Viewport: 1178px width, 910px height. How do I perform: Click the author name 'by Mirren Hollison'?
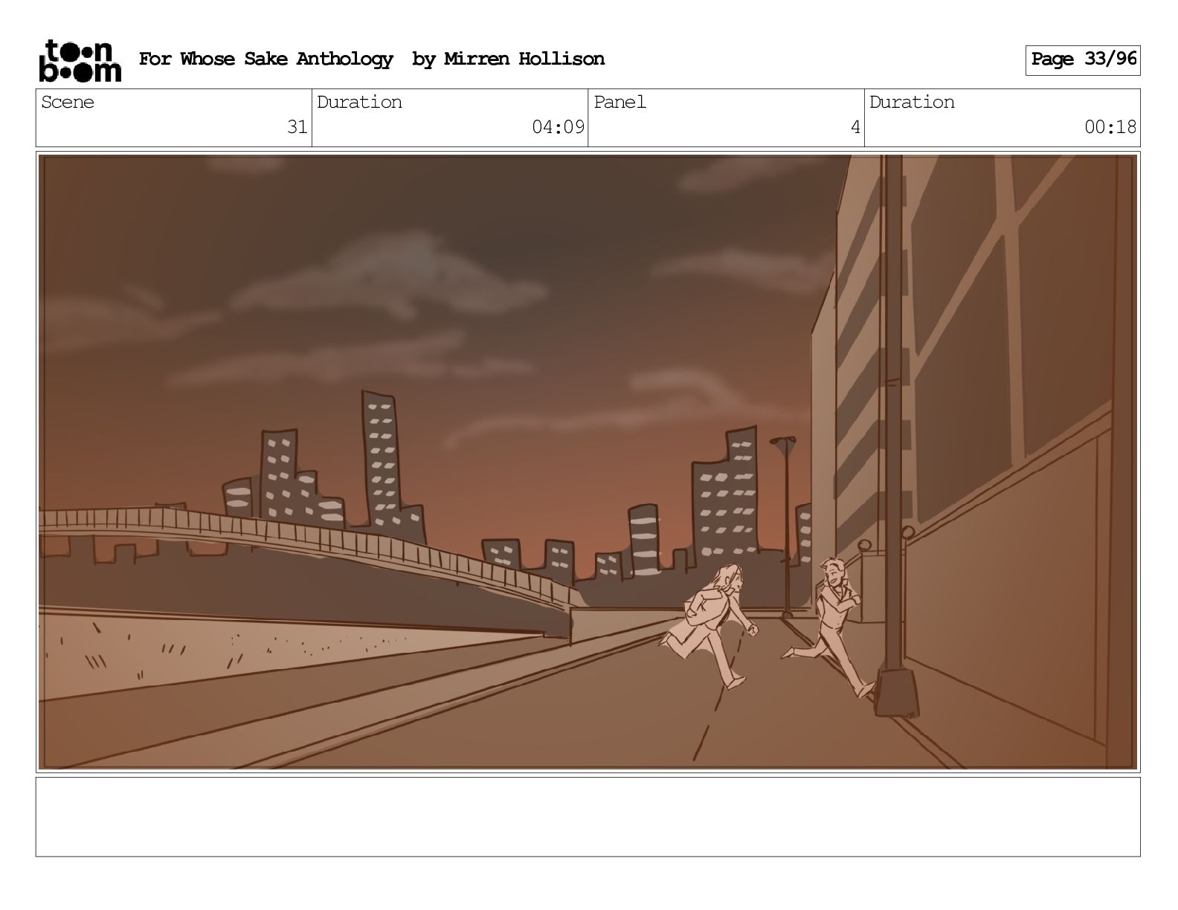click(509, 59)
